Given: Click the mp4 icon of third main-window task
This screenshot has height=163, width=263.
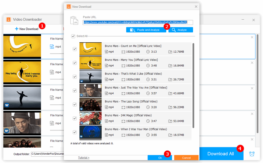Looking at the screenshot, I should [52, 98].
